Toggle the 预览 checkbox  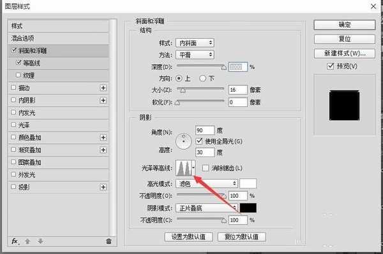[330, 66]
